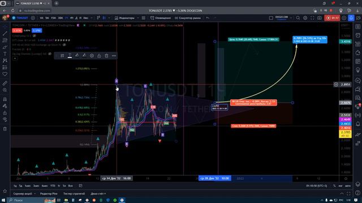Expand the stock screener dropdown
This screenshot has height=203, width=362.
click(35, 194)
